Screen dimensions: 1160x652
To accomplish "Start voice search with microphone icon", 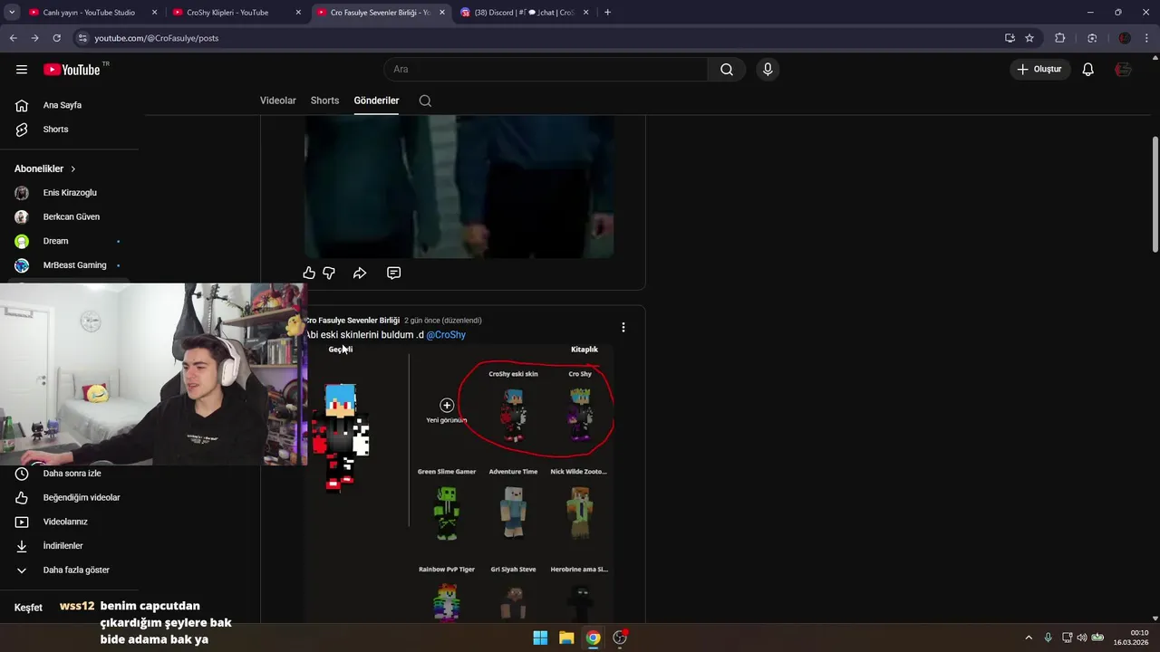I will (x=768, y=70).
